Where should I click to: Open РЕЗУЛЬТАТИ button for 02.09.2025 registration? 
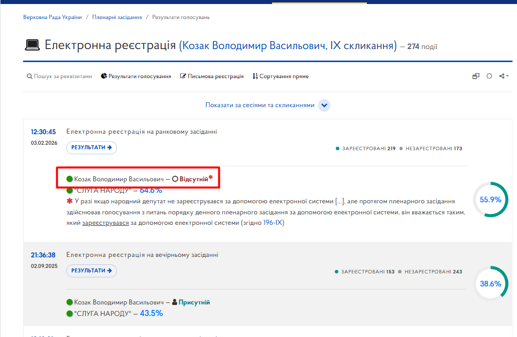pos(92,270)
